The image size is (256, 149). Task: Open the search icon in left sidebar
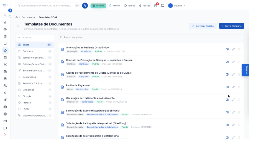pos(5,15)
